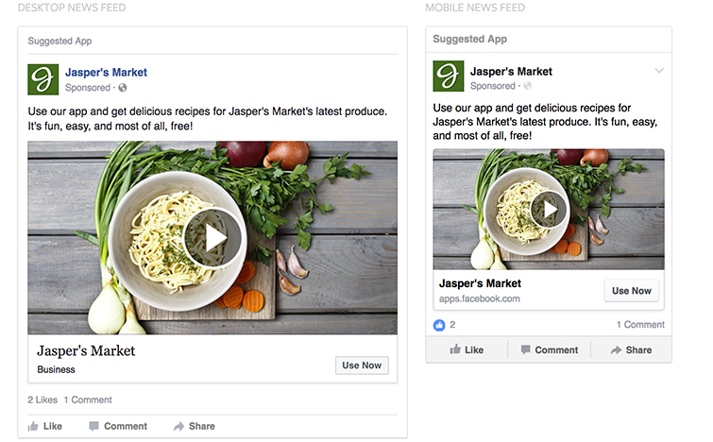The height and width of the screenshot is (442, 713).
Task: Click Jasper's Market logo in desktop ad
Action: click(43, 79)
